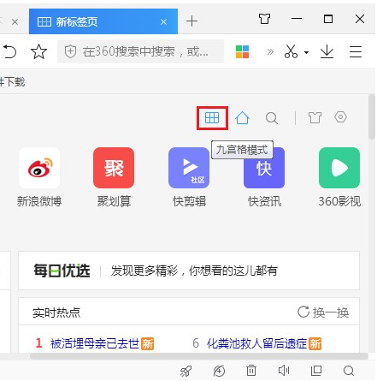The width and height of the screenshot is (377, 381).
Task: Click the trash can icon in status bar
Action: pos(251,371)
